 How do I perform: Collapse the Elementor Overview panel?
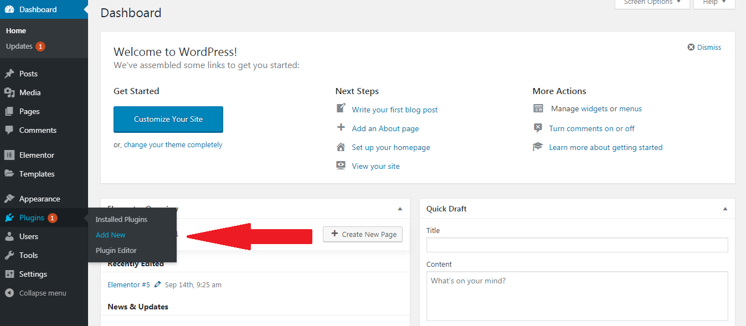[x=400, y=209]
